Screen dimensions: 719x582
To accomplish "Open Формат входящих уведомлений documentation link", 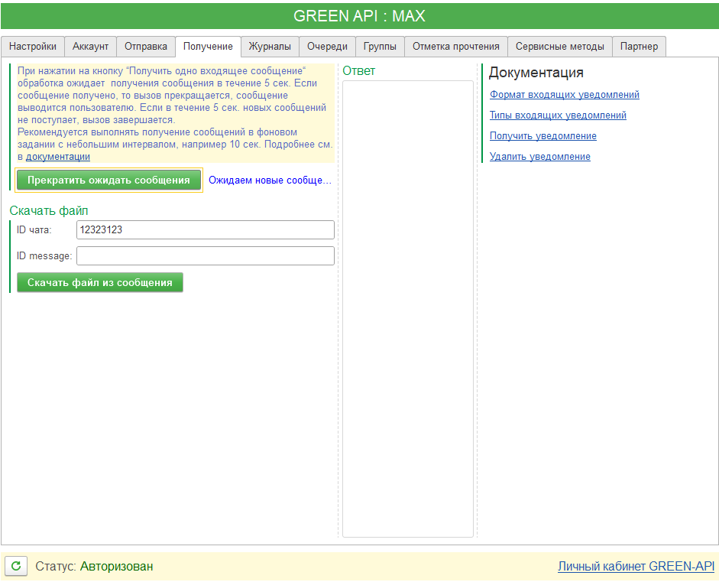I will click(x=564, y=95).
